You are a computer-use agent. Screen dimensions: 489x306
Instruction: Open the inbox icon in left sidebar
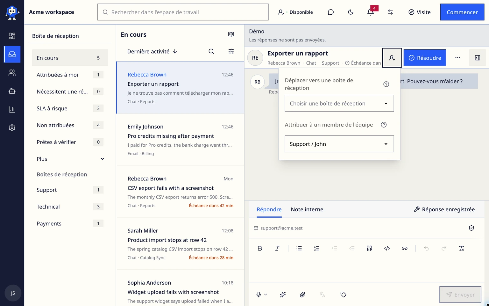coord(12,54)
